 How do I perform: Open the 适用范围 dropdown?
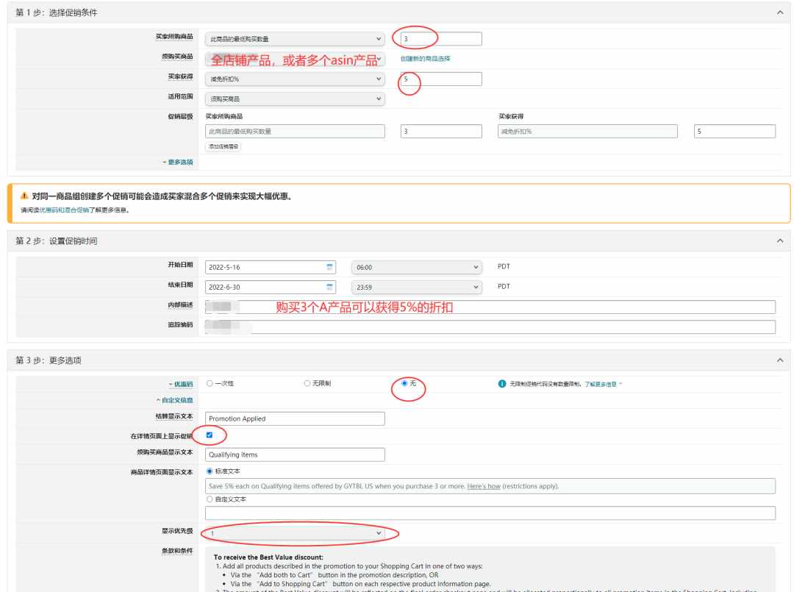295,99
